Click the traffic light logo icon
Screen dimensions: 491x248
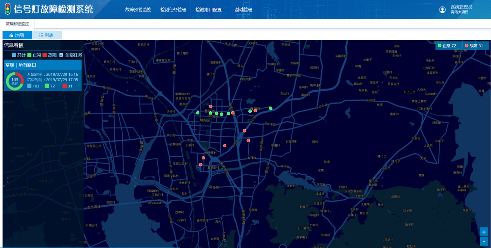[8, 9]
